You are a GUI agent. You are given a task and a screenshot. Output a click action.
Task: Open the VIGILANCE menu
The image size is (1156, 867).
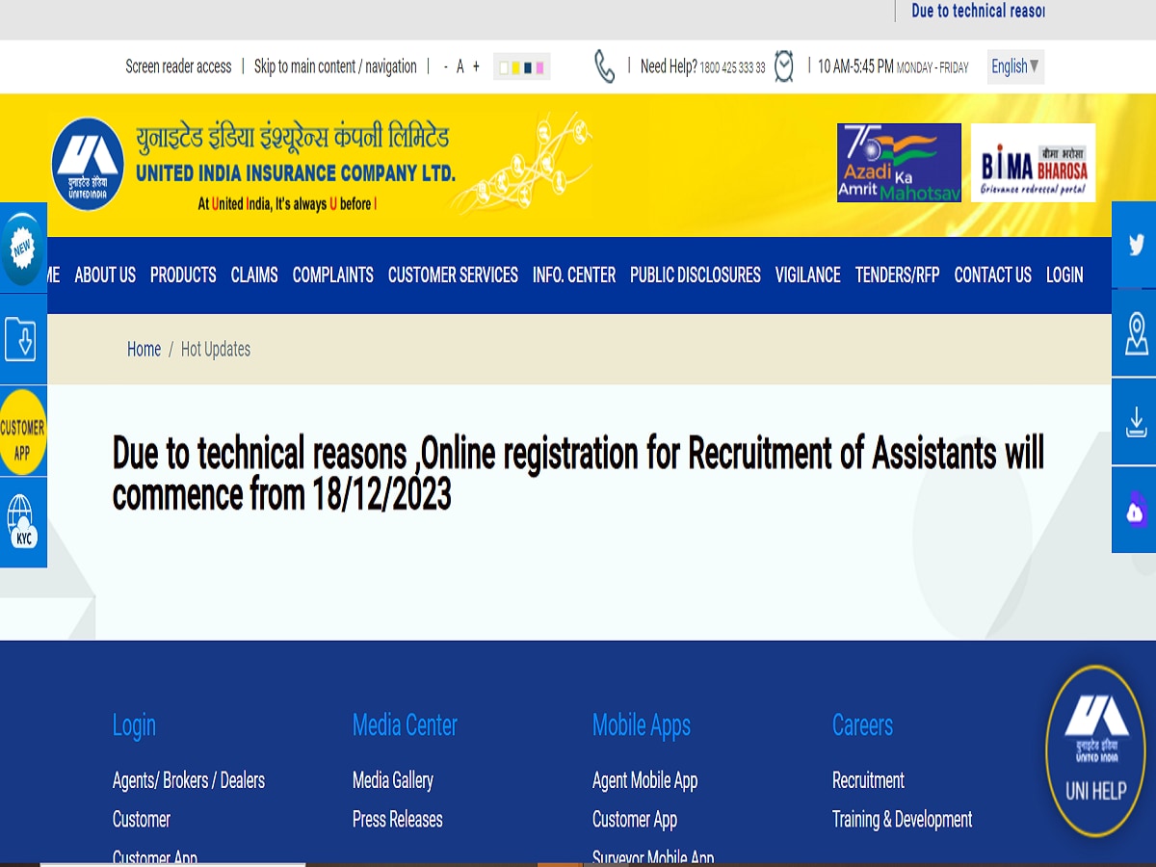[x=808, y=275]
